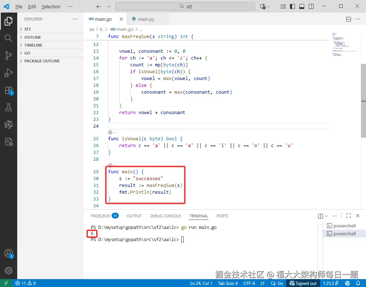Switch to the OUTPUT panel tab
This screenshot has height=287, width=366.
point(134,216)
